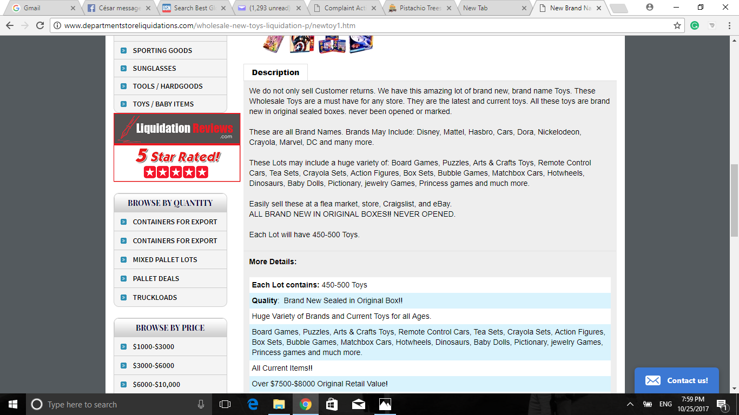Click the Cortana microphone icon
The image size is (739, 415).
[201, 404]
